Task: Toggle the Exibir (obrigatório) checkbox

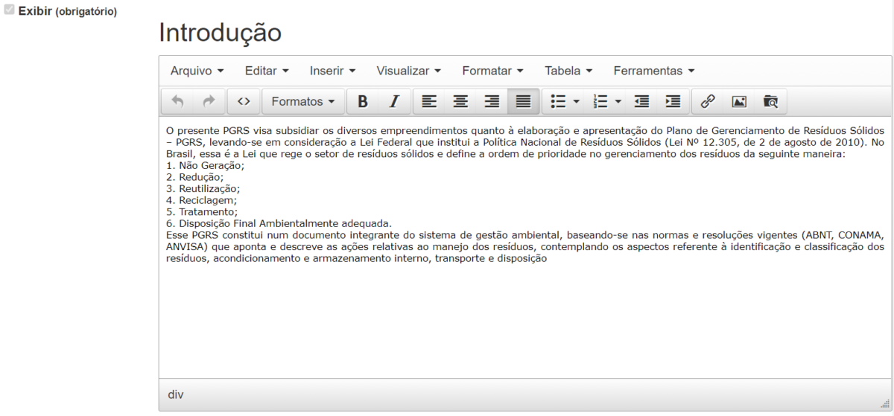Action: pyautogui.click(x=9, y=11)
